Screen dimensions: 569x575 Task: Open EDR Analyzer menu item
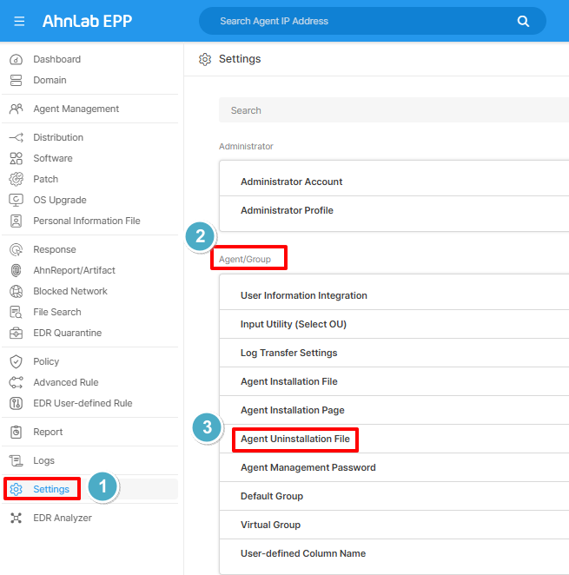tap(63, 519)
